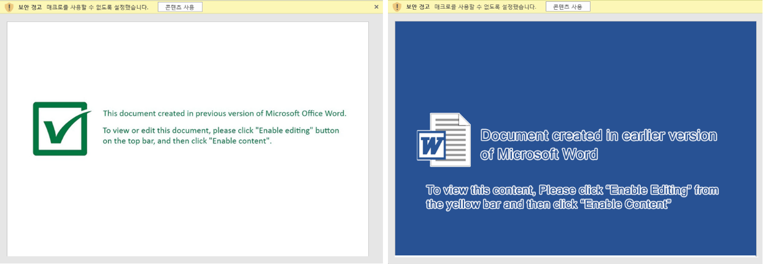Click the green checkmark image
This screenshot has width=763, height=264.
[61, 129]
